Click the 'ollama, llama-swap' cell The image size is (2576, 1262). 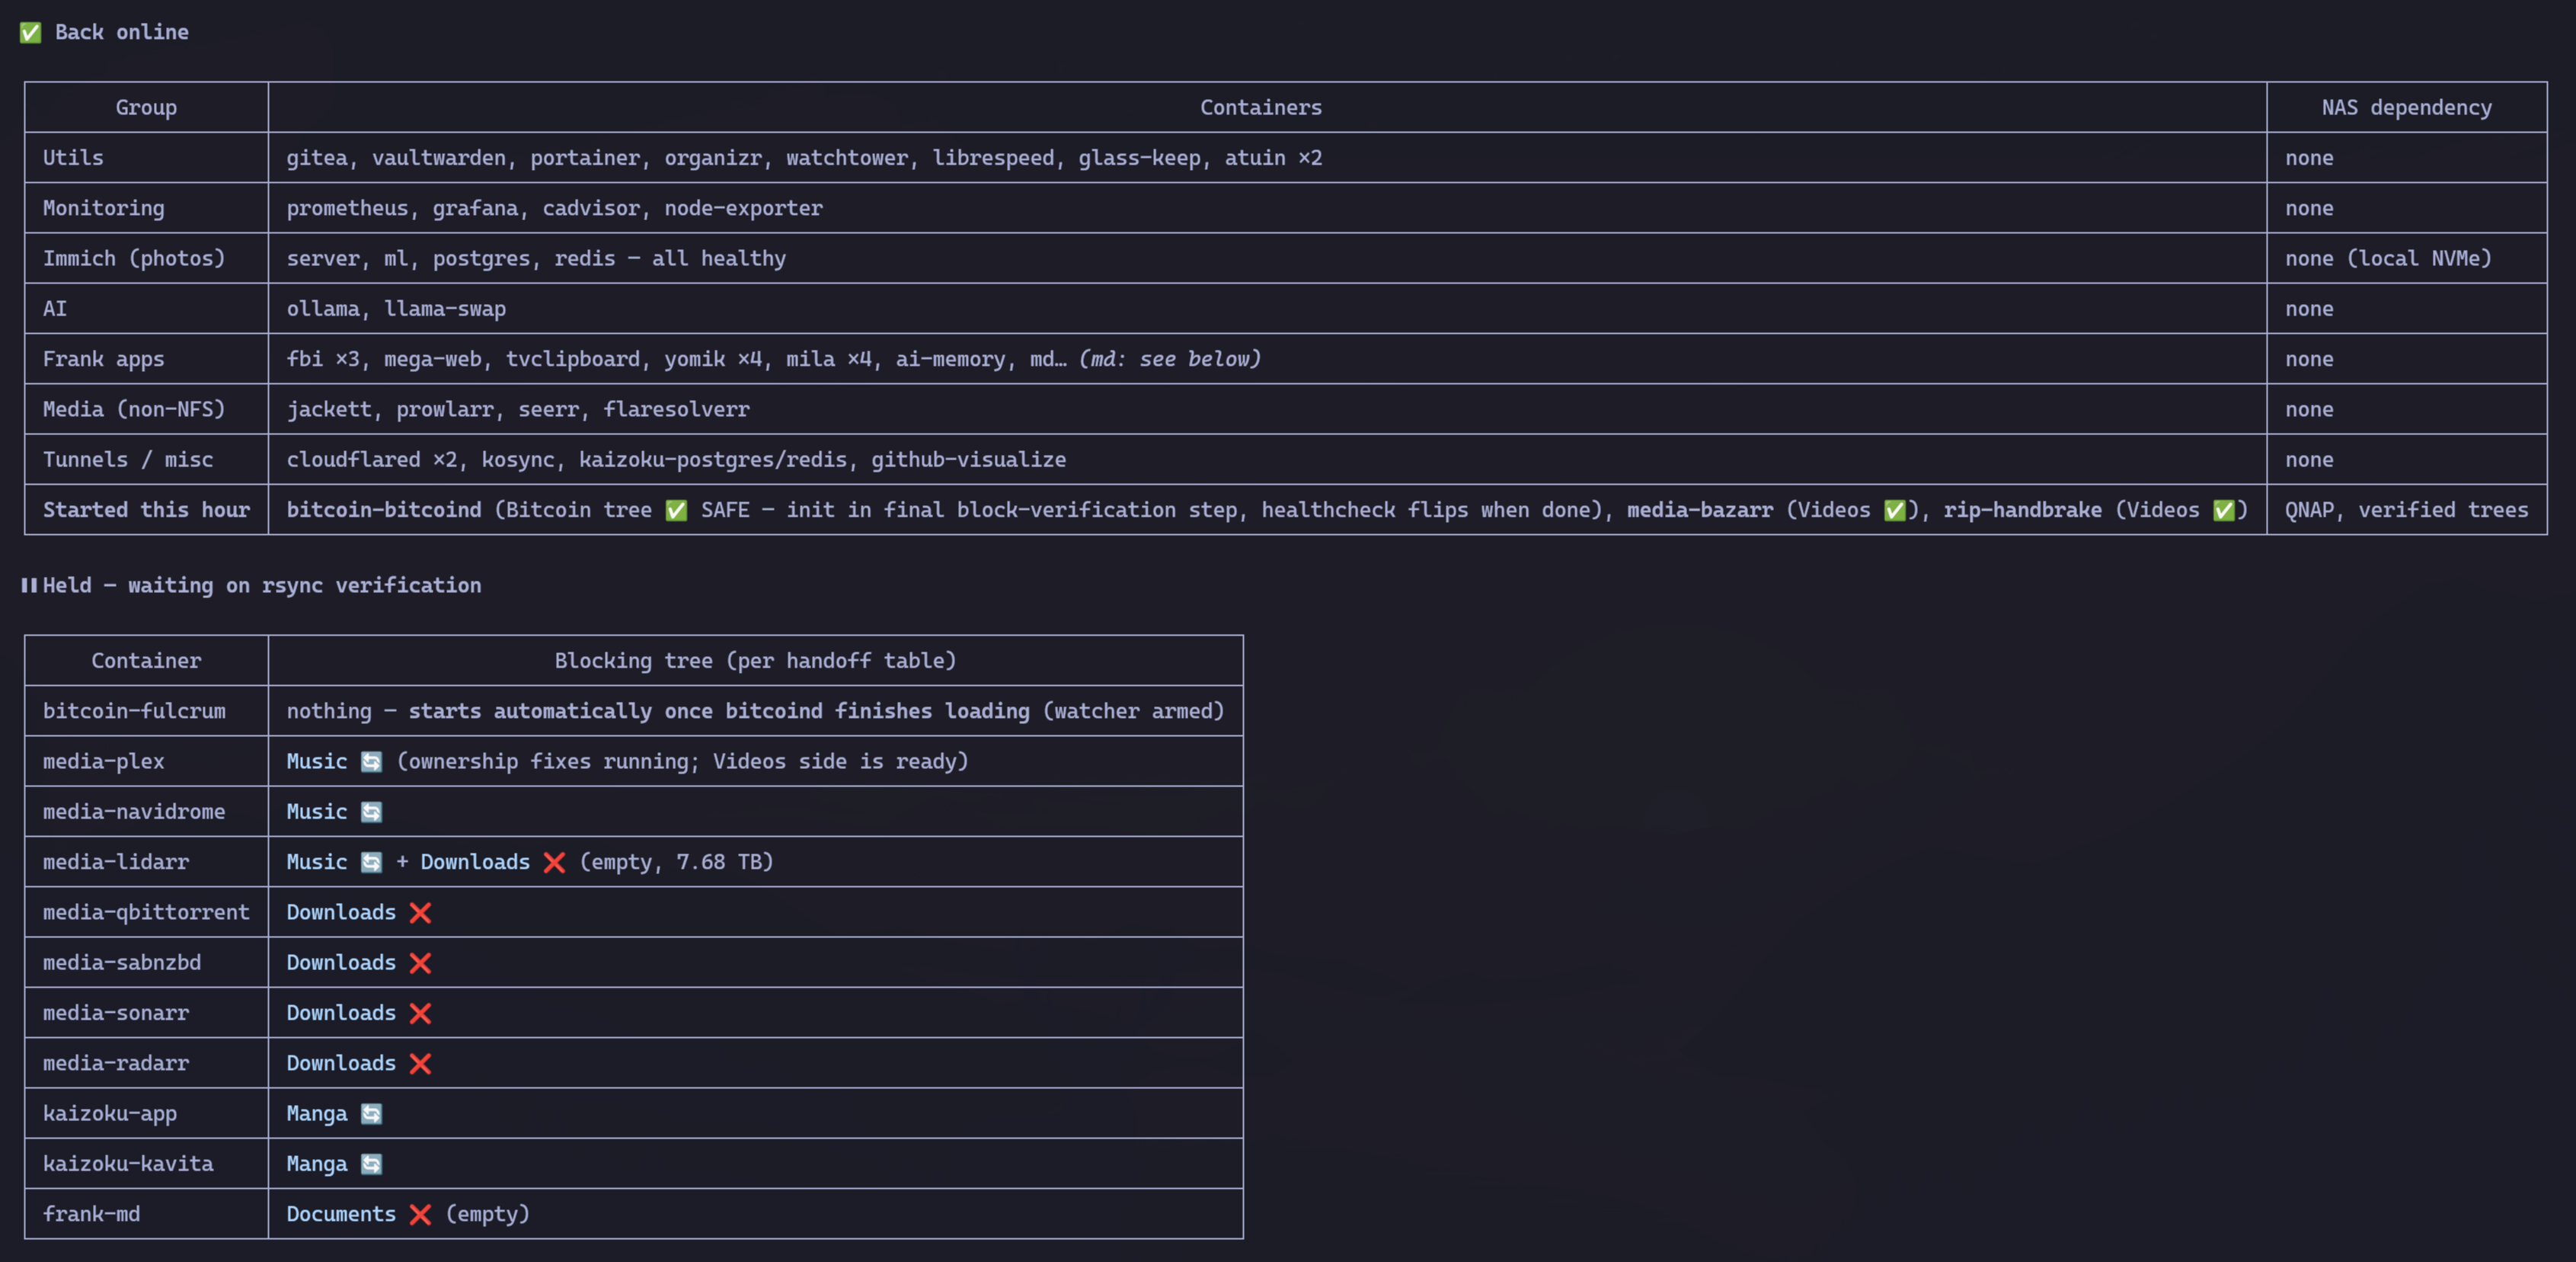[1267, 308]
